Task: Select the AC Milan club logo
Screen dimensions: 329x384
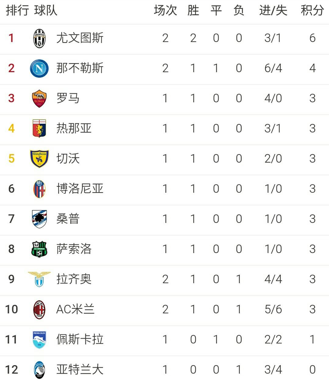Action: (x=39, y=309)
